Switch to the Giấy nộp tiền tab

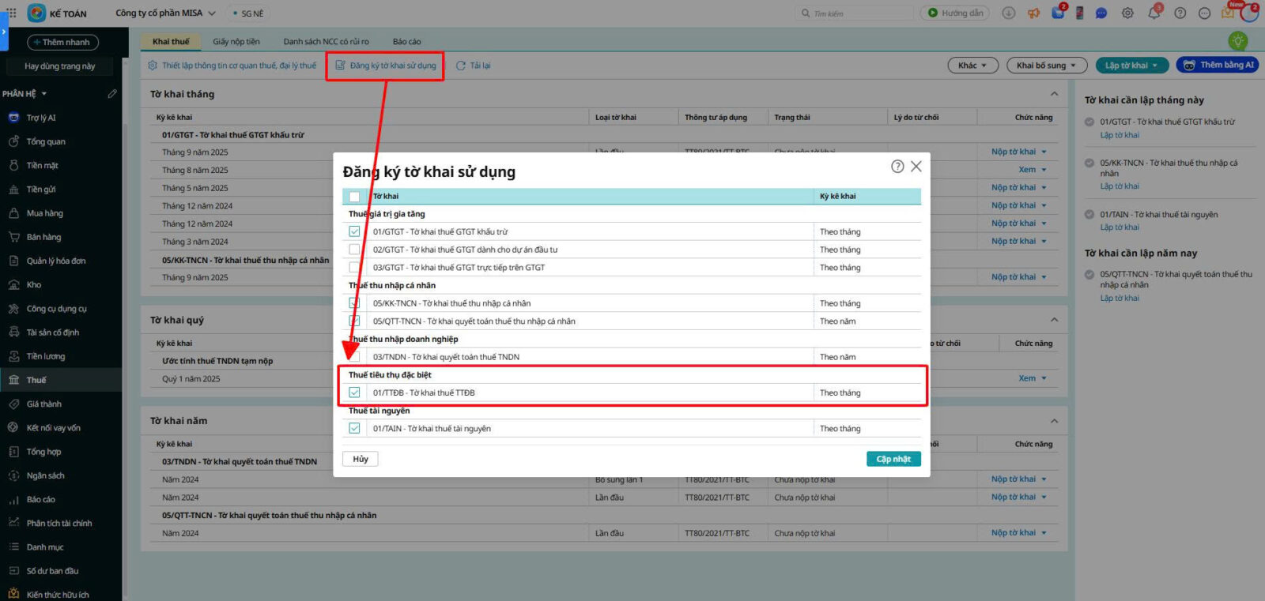(236, 42)
